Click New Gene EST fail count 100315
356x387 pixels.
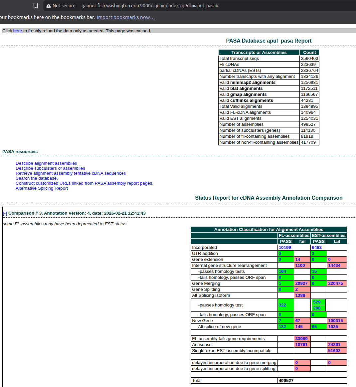tap(335, 321)
